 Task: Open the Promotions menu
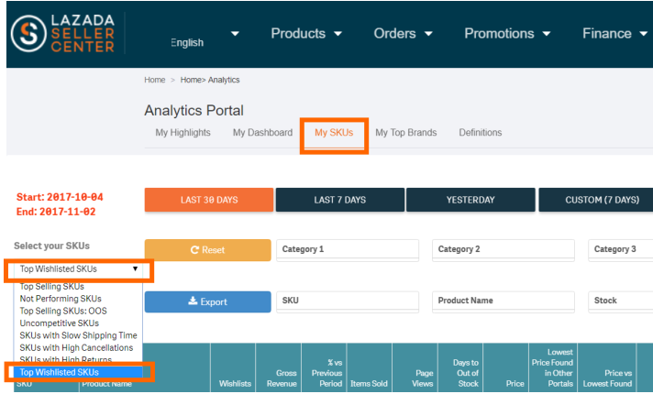507,34
